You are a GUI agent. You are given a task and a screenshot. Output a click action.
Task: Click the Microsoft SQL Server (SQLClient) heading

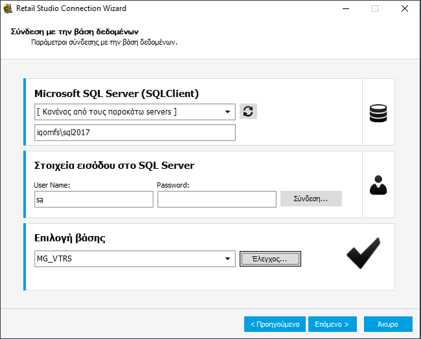[x=117, y=93]
